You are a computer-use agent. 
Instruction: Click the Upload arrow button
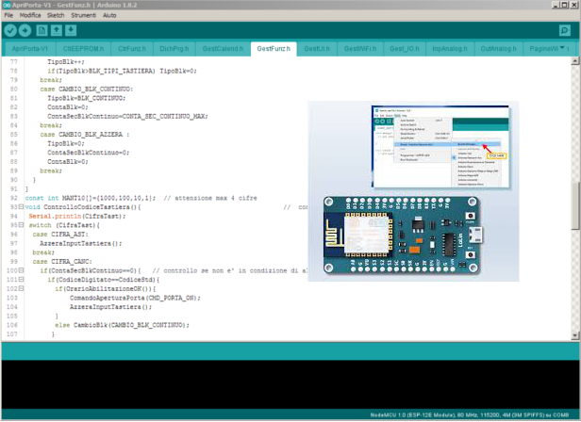25,30
